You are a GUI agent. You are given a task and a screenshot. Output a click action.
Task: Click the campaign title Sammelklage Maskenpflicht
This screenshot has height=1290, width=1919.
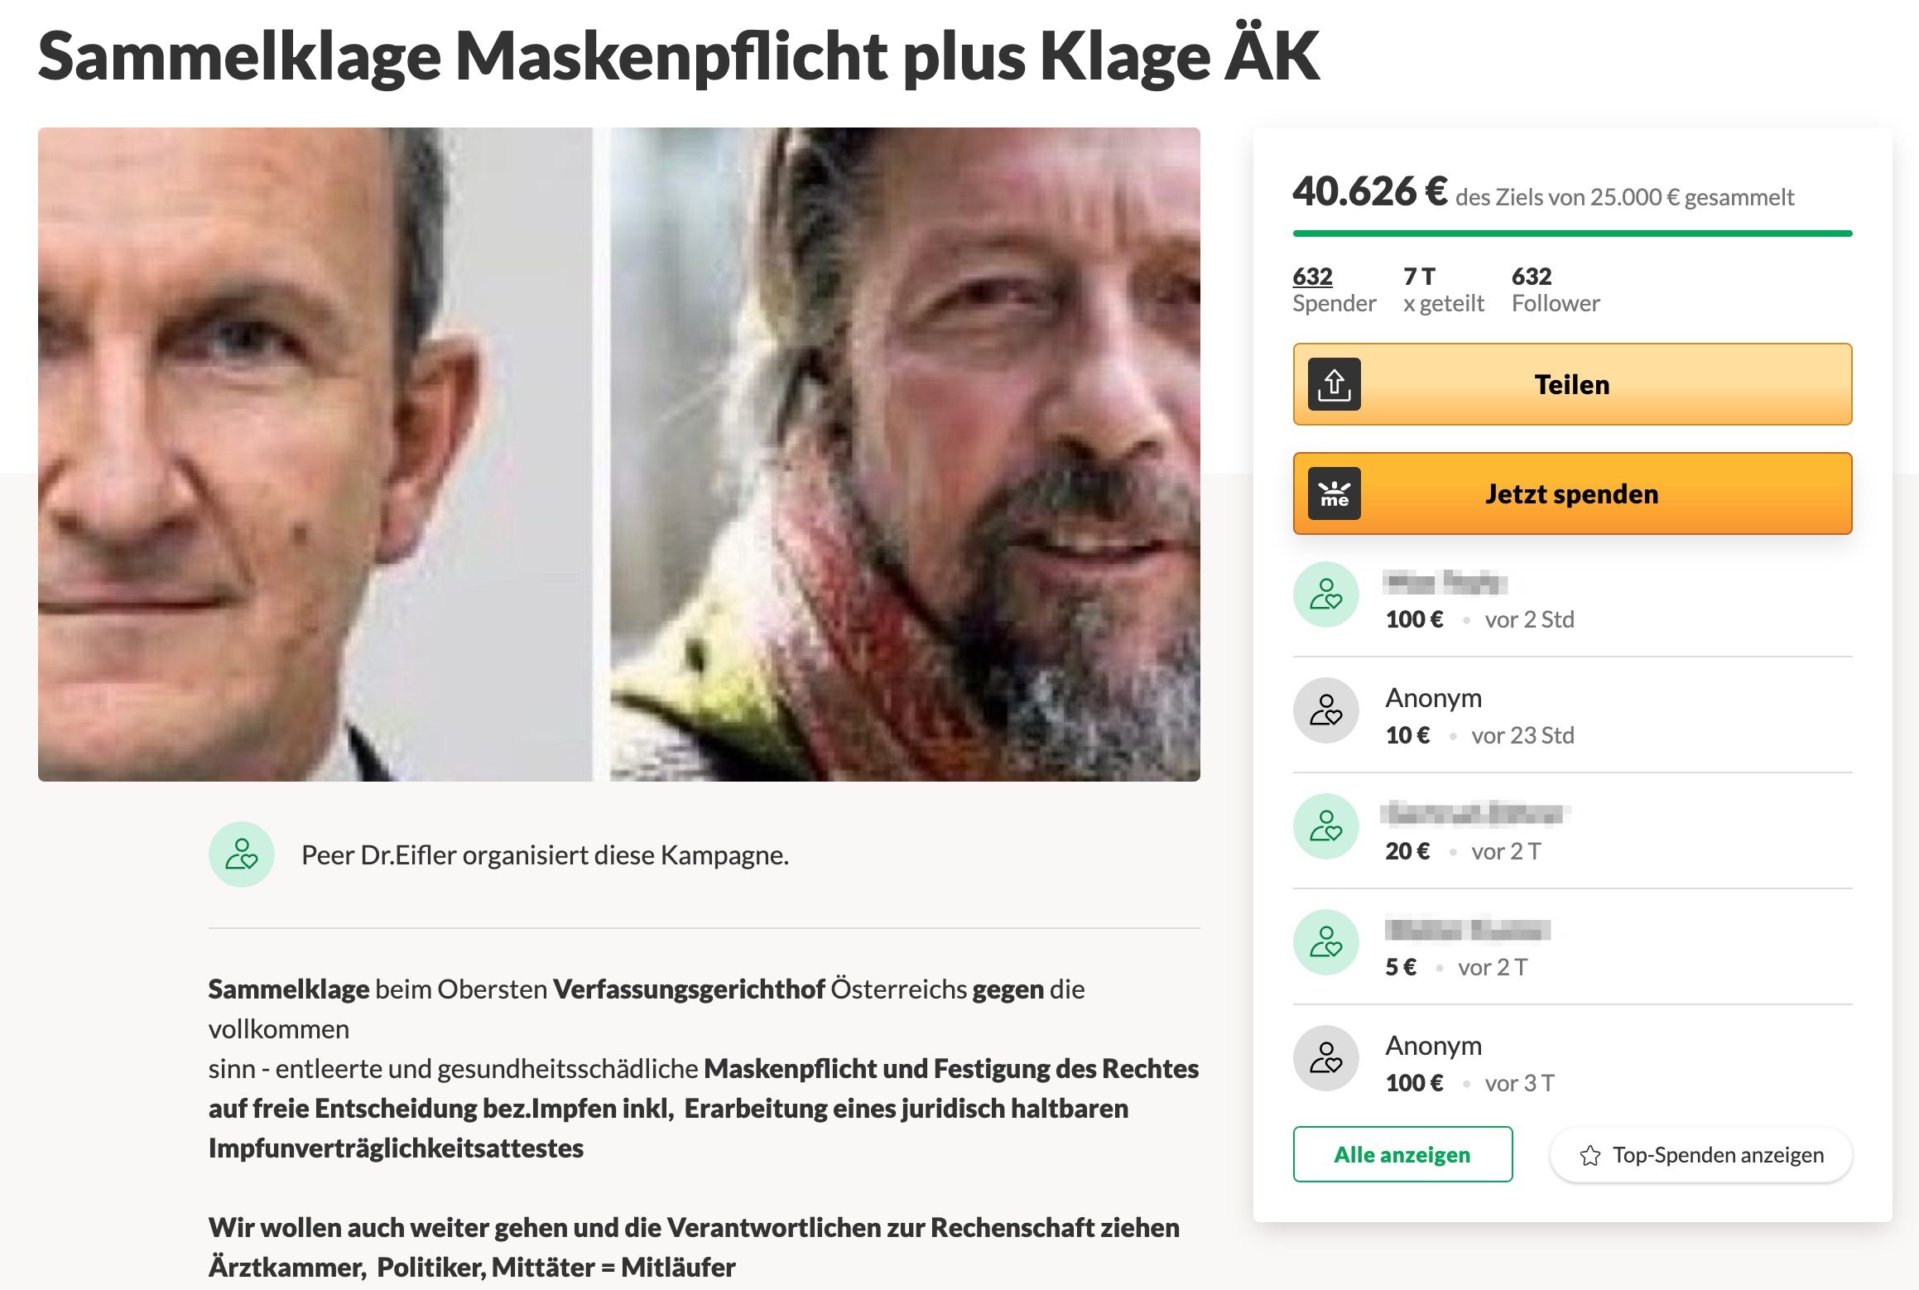pyautogui.click(x=678, y=56)
